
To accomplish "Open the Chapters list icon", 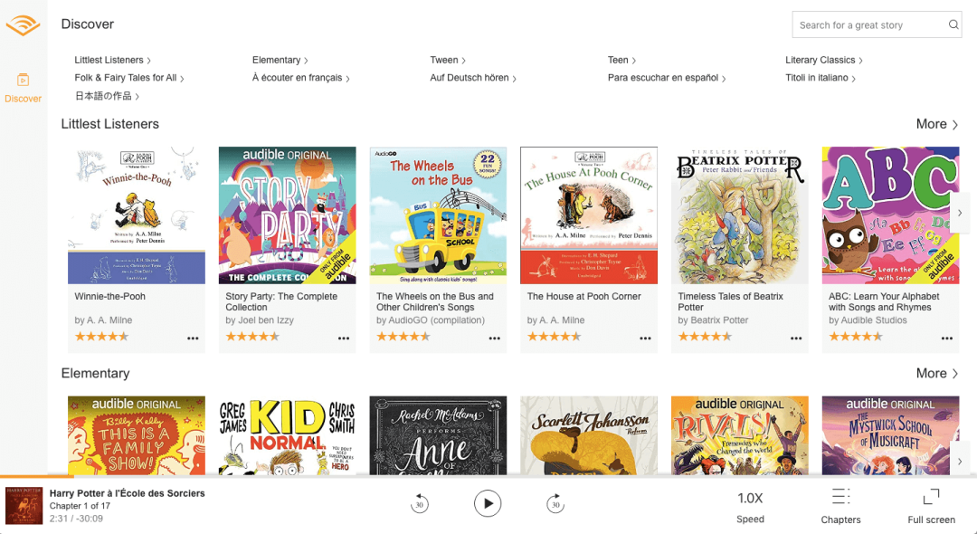I will click(840, 497).
